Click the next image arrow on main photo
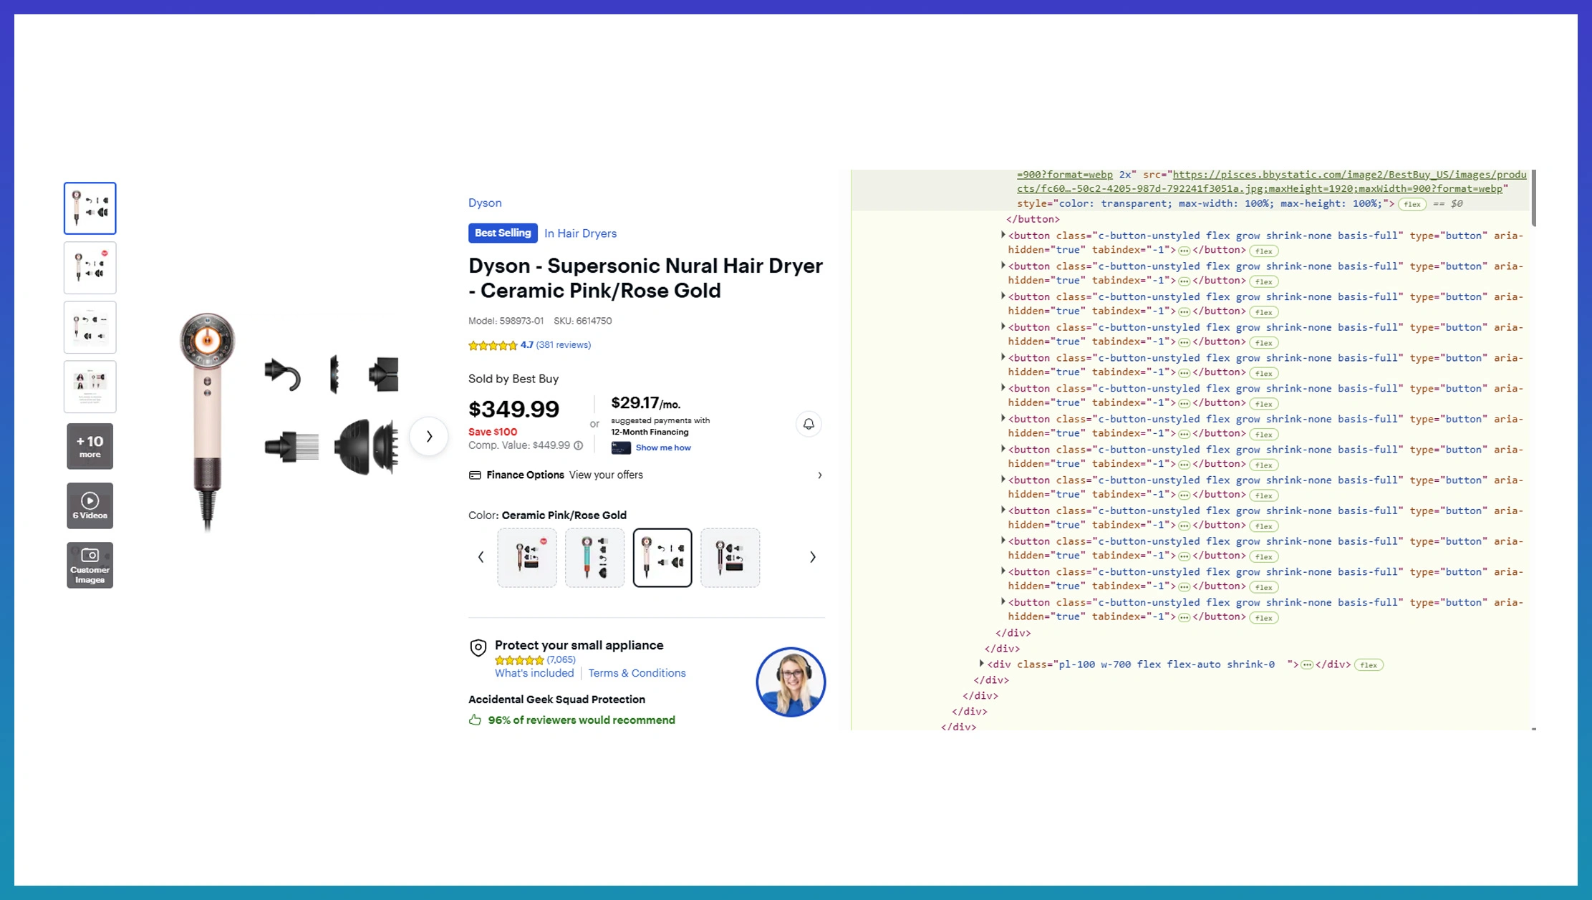The width and height of the screenshot is (1592, 900). pos(429,436)
